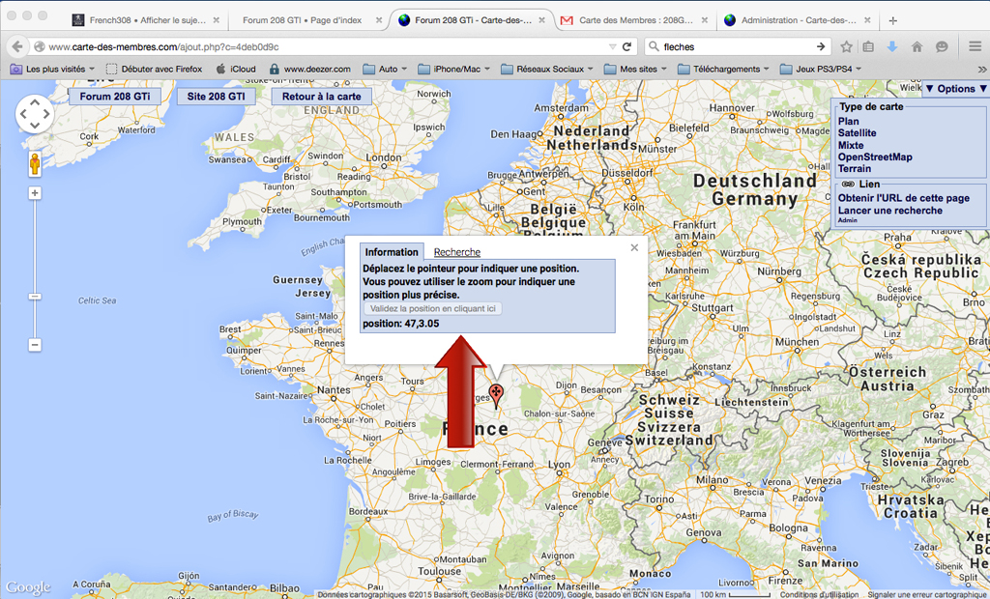Click the map zoom slider handle

click(x=35, y=297)
